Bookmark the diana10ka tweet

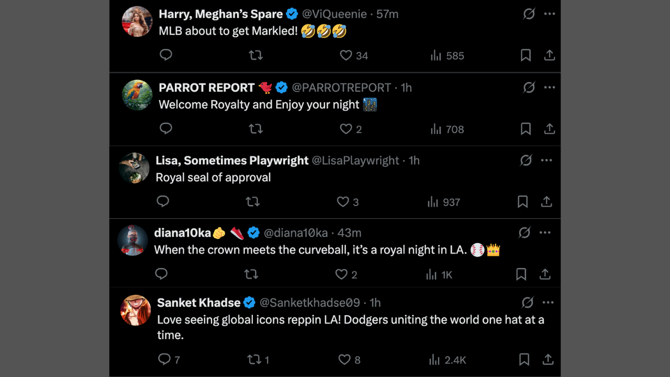click(521, 274)
